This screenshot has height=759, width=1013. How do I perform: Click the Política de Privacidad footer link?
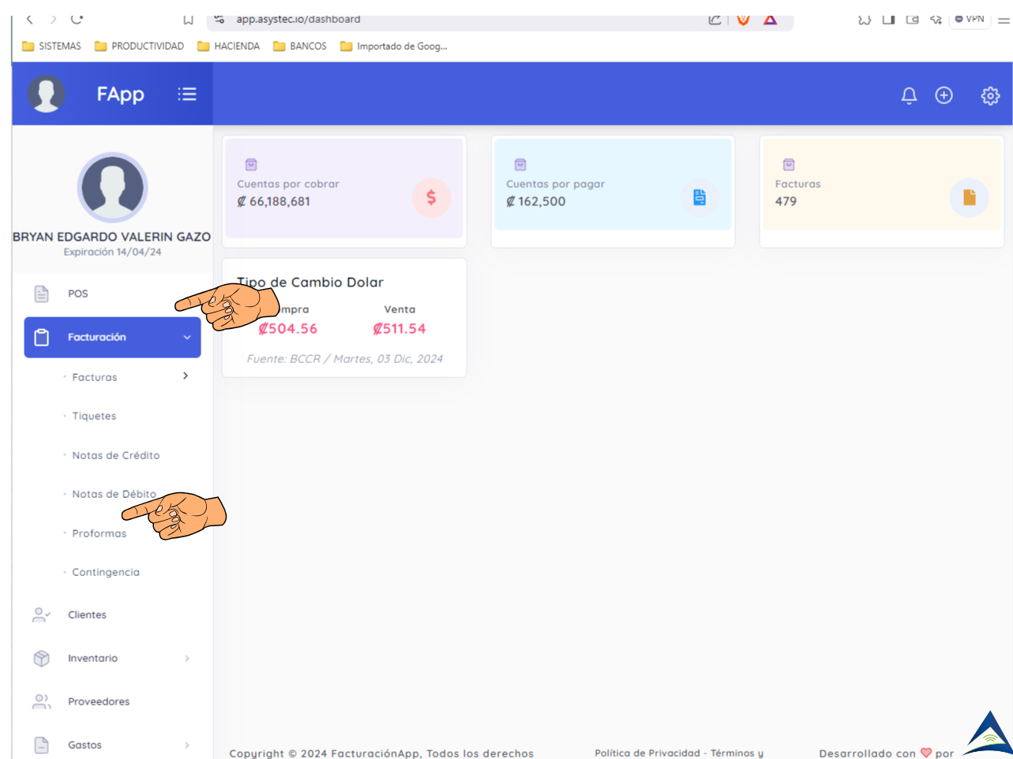[647, 753]
